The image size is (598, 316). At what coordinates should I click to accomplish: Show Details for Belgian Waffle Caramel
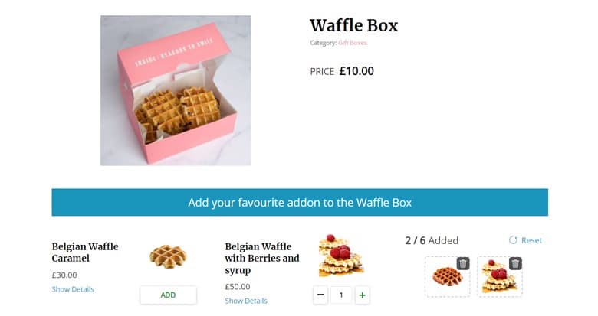point(73,289)
